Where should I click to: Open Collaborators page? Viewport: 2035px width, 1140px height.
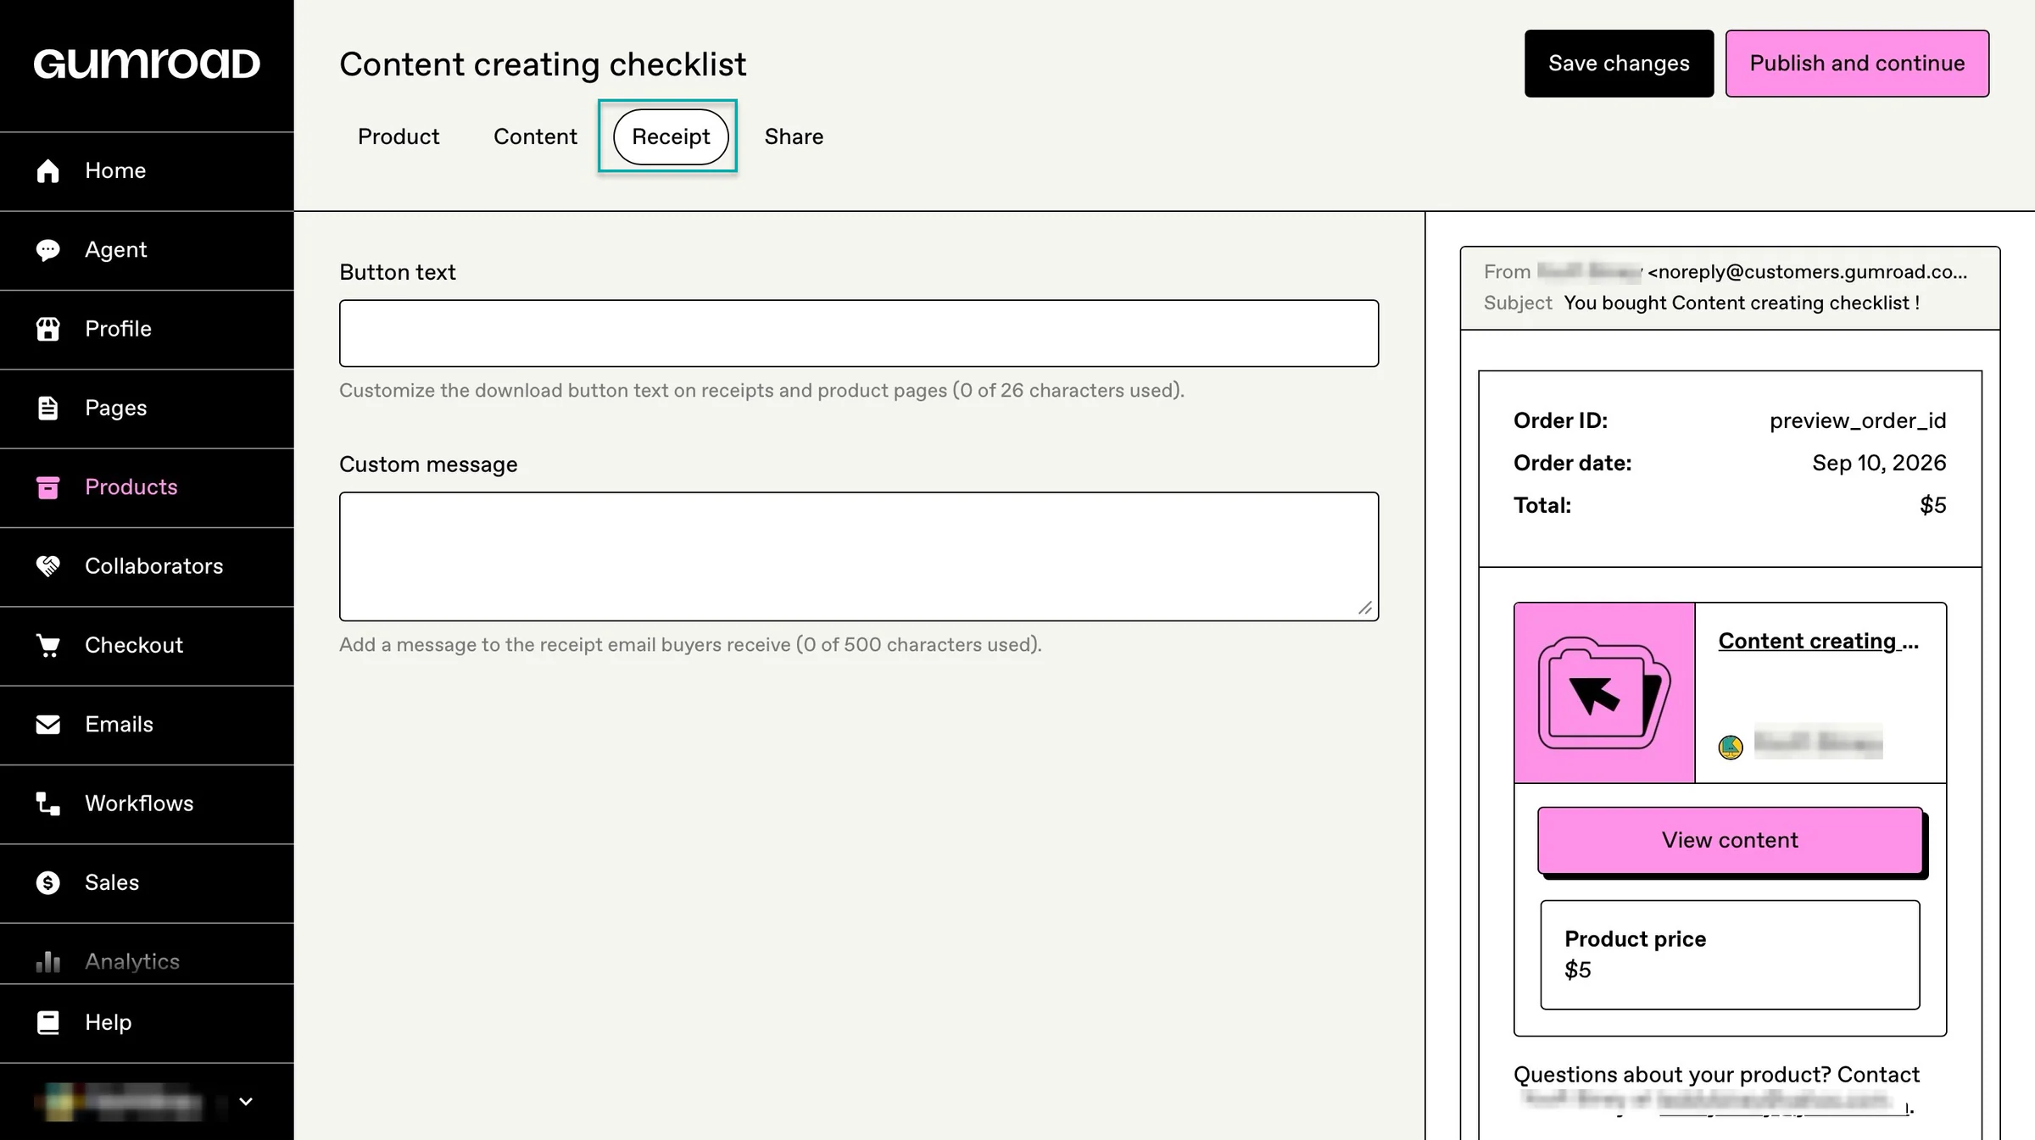pyautogui.click(x=147, y=566)
